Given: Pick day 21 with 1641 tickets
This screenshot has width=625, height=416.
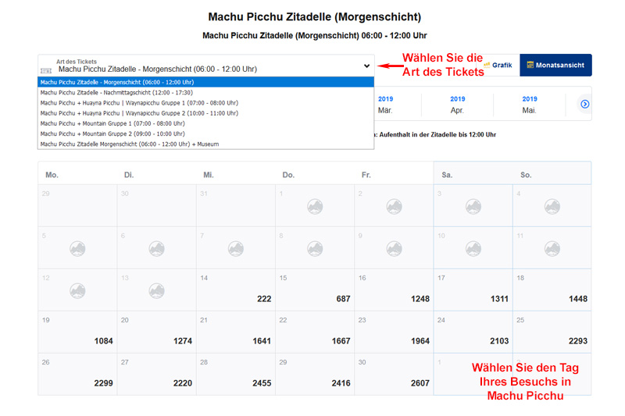Looking at the screenshot, I should [x=236, y=332].
